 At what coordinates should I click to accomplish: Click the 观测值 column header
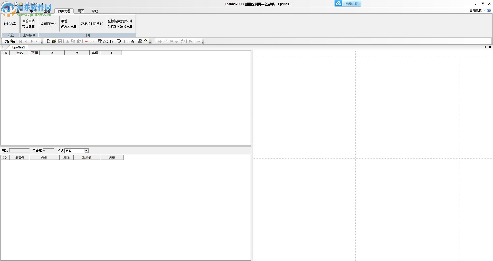point(87,158)
